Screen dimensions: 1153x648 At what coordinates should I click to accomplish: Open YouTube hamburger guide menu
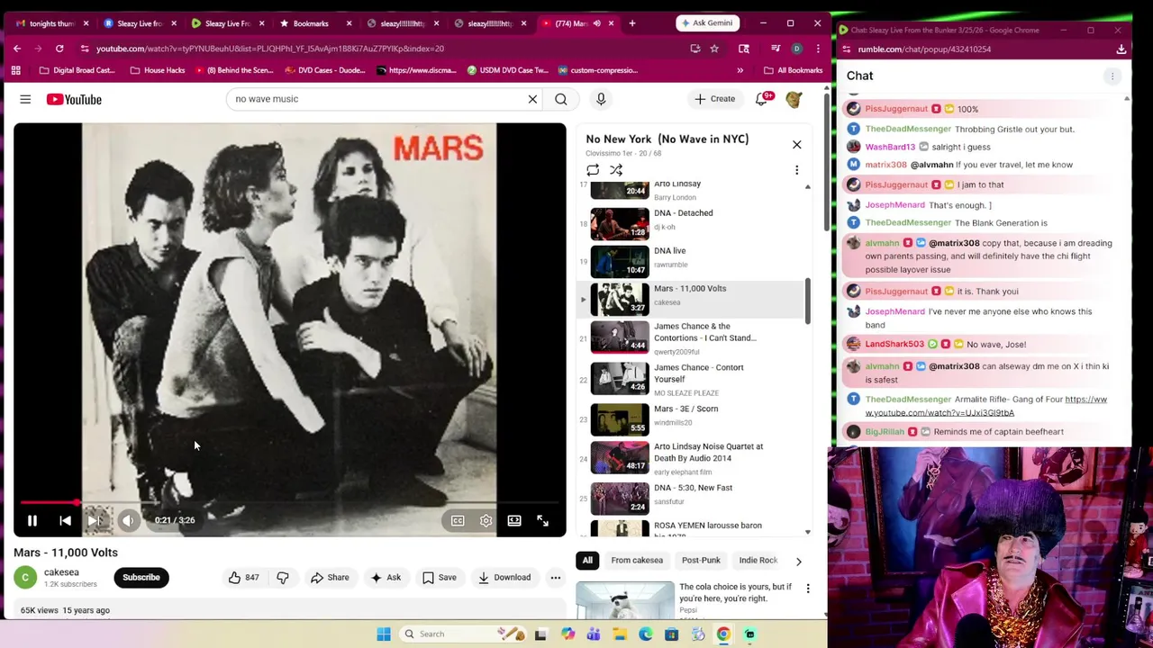[x=25, y=99]
